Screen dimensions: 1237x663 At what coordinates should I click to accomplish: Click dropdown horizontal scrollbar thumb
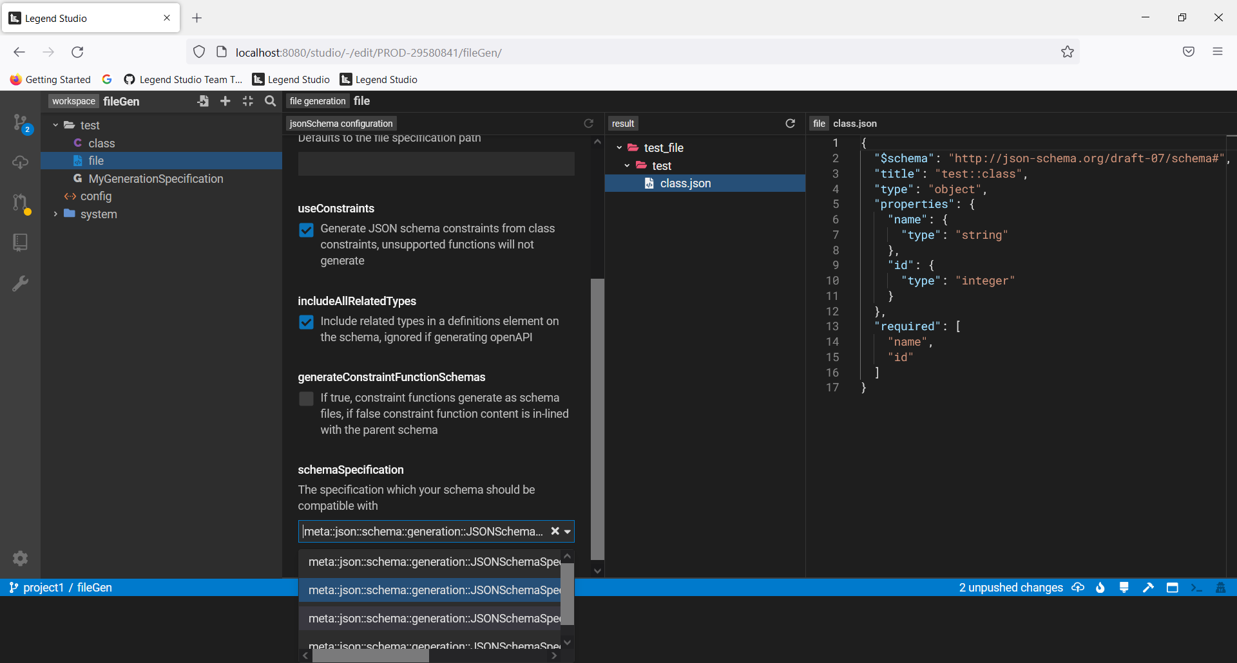coord(370,656)
